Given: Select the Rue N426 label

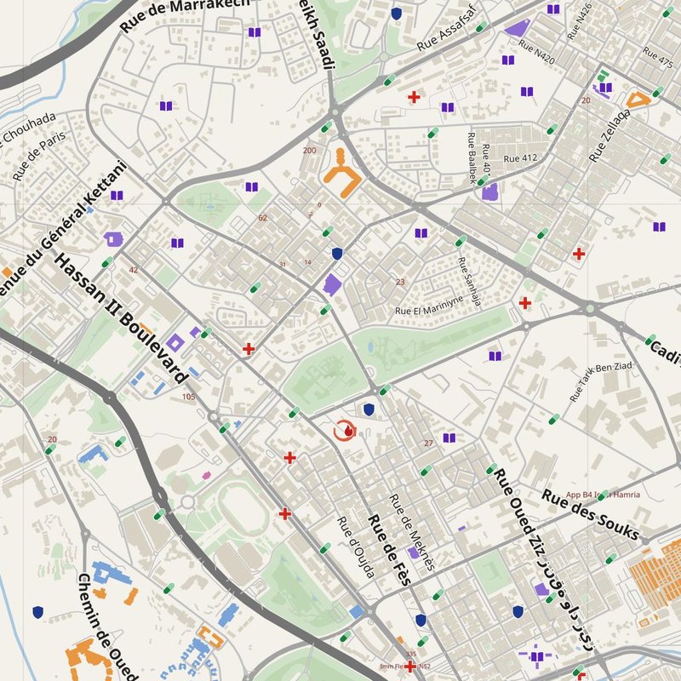Looking at the screenshot, I should click(x=580, y=22).
